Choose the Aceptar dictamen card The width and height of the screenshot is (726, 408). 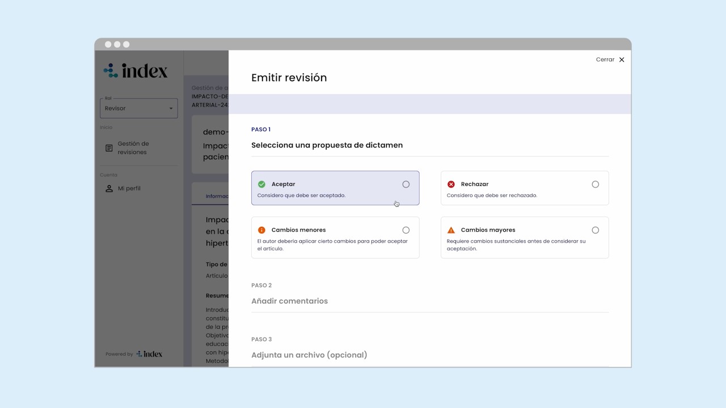pyautogui.click(x=335, y=188)
